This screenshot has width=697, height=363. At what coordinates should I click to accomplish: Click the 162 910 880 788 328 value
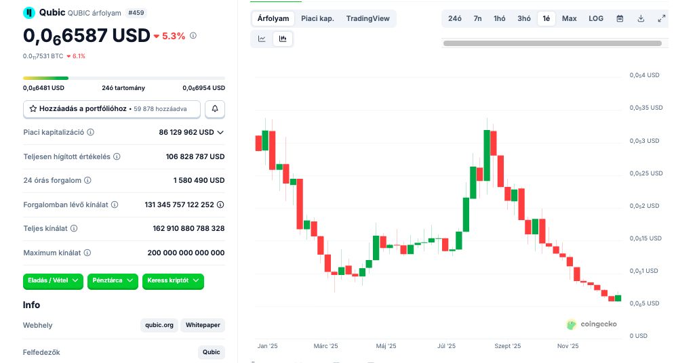pyautogui.click(x=188, y=228)
